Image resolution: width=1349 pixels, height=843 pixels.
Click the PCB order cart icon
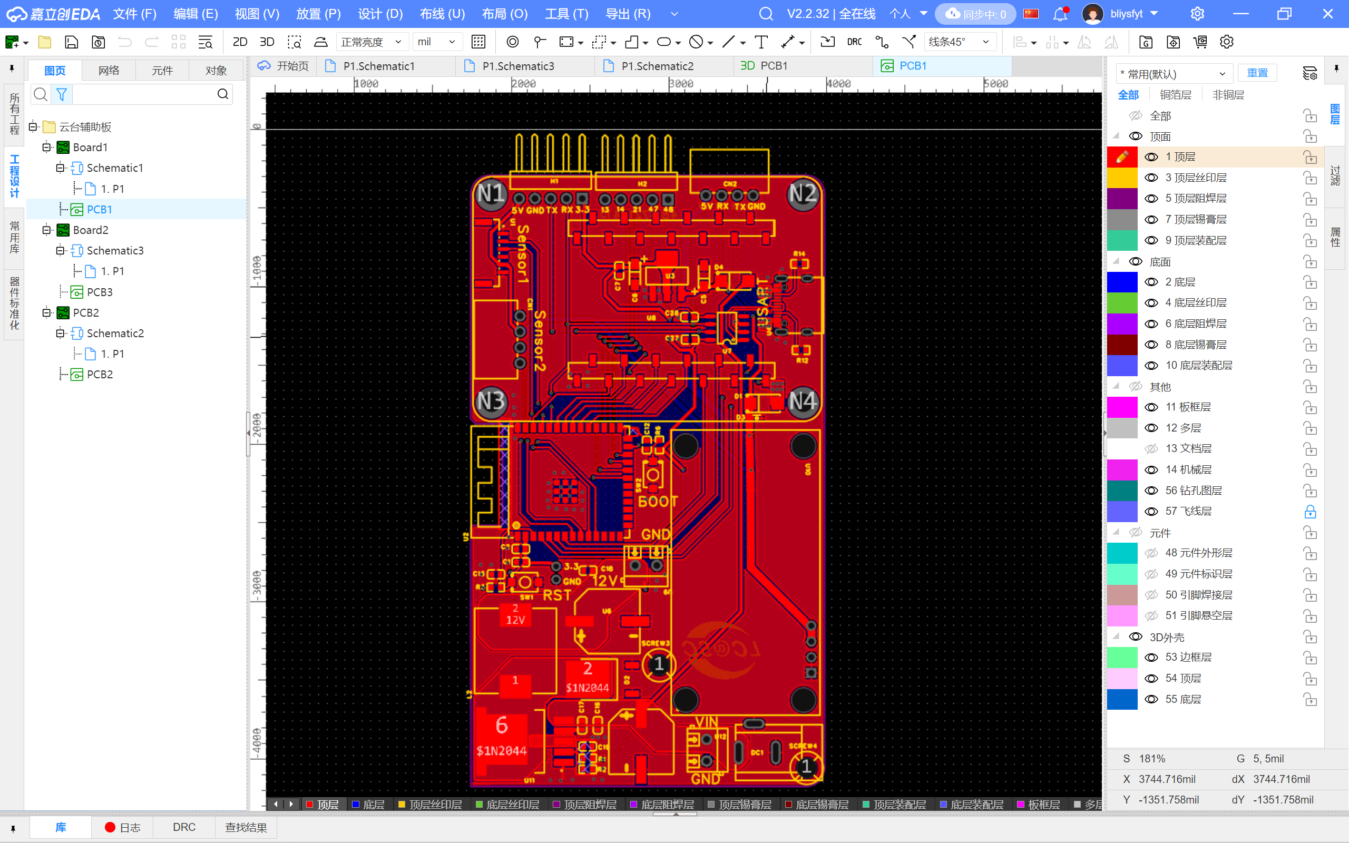click(1200, 42)
